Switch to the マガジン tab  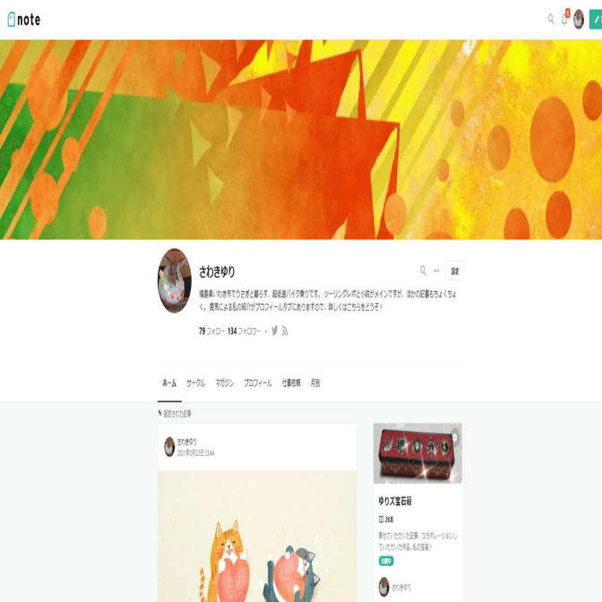(225, 383)
